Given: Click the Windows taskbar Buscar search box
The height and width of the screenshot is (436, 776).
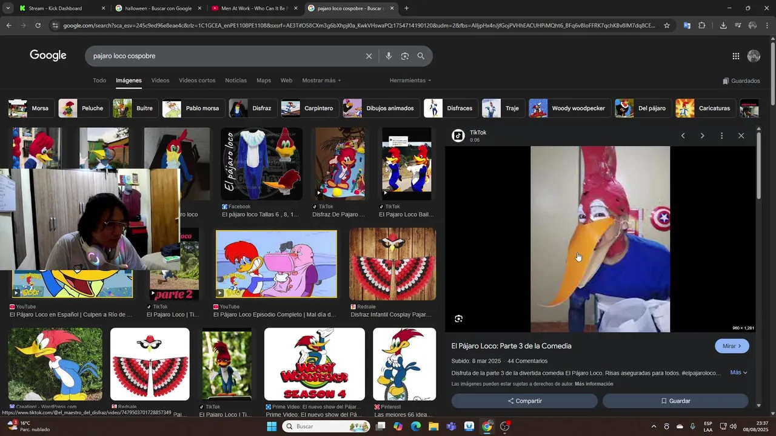Looking at the screenshot, I should [326, 426].
